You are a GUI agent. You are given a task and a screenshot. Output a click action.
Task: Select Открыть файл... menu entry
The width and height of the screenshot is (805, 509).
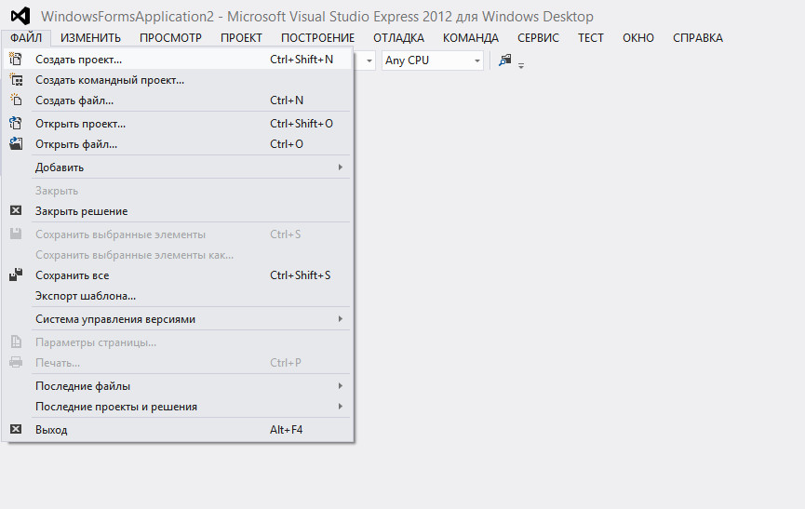click(x=178, y=143)
